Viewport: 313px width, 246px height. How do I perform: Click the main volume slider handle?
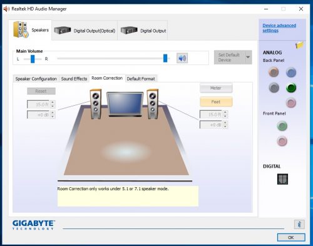[x=165, y=58]
